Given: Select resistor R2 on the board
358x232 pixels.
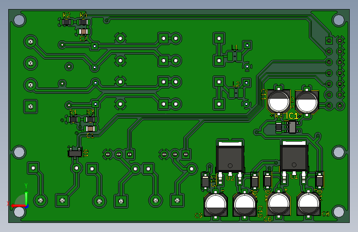Looking at the screenshot, I should point(66,22).
